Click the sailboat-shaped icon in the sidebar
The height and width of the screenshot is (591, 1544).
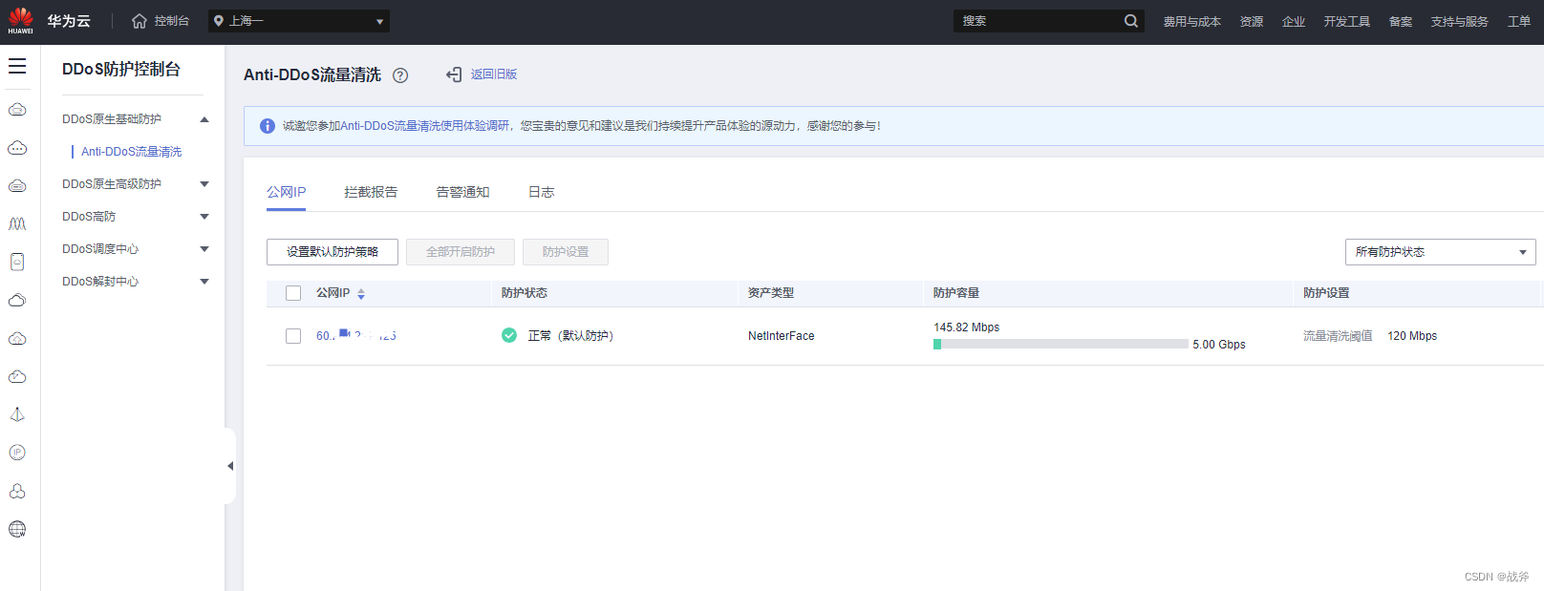17,414
